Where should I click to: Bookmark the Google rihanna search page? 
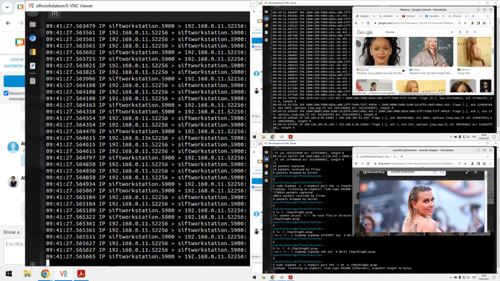pos(465,23)
